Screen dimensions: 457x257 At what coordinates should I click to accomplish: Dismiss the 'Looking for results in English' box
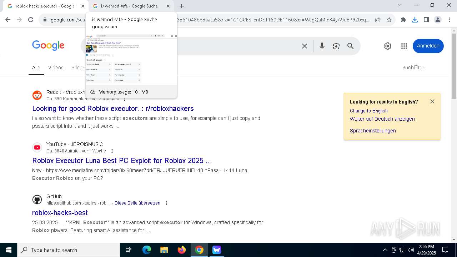pos(432,101)
